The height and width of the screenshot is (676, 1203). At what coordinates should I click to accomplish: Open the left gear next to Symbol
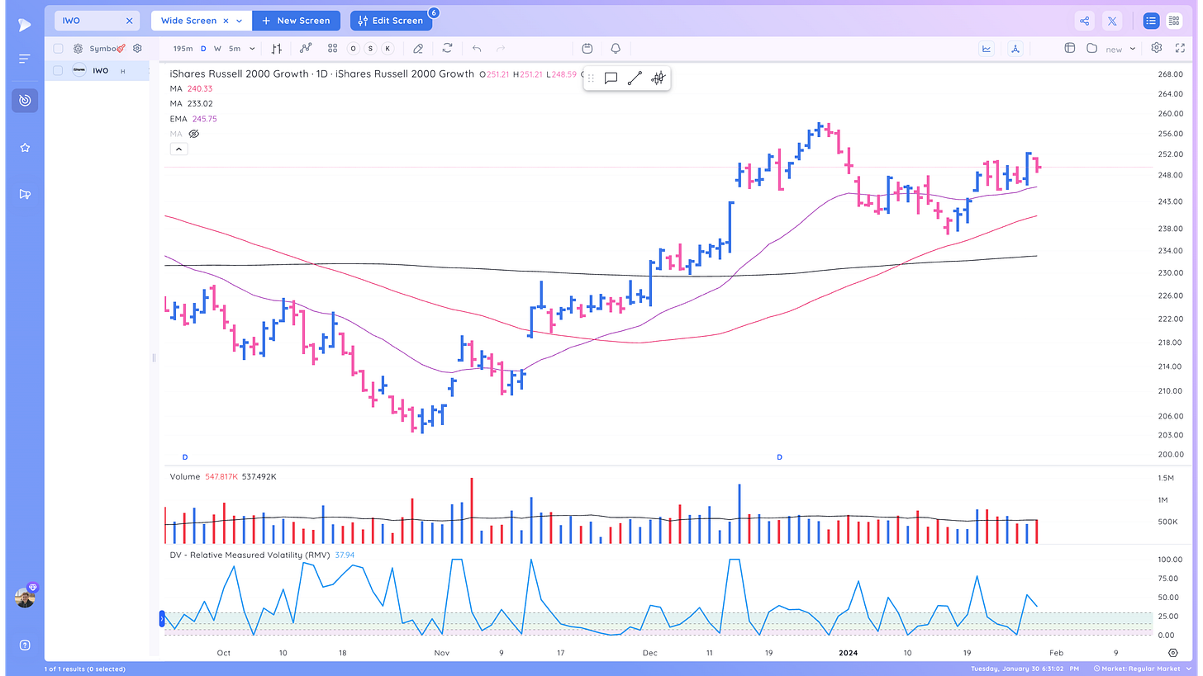[78, 49]
